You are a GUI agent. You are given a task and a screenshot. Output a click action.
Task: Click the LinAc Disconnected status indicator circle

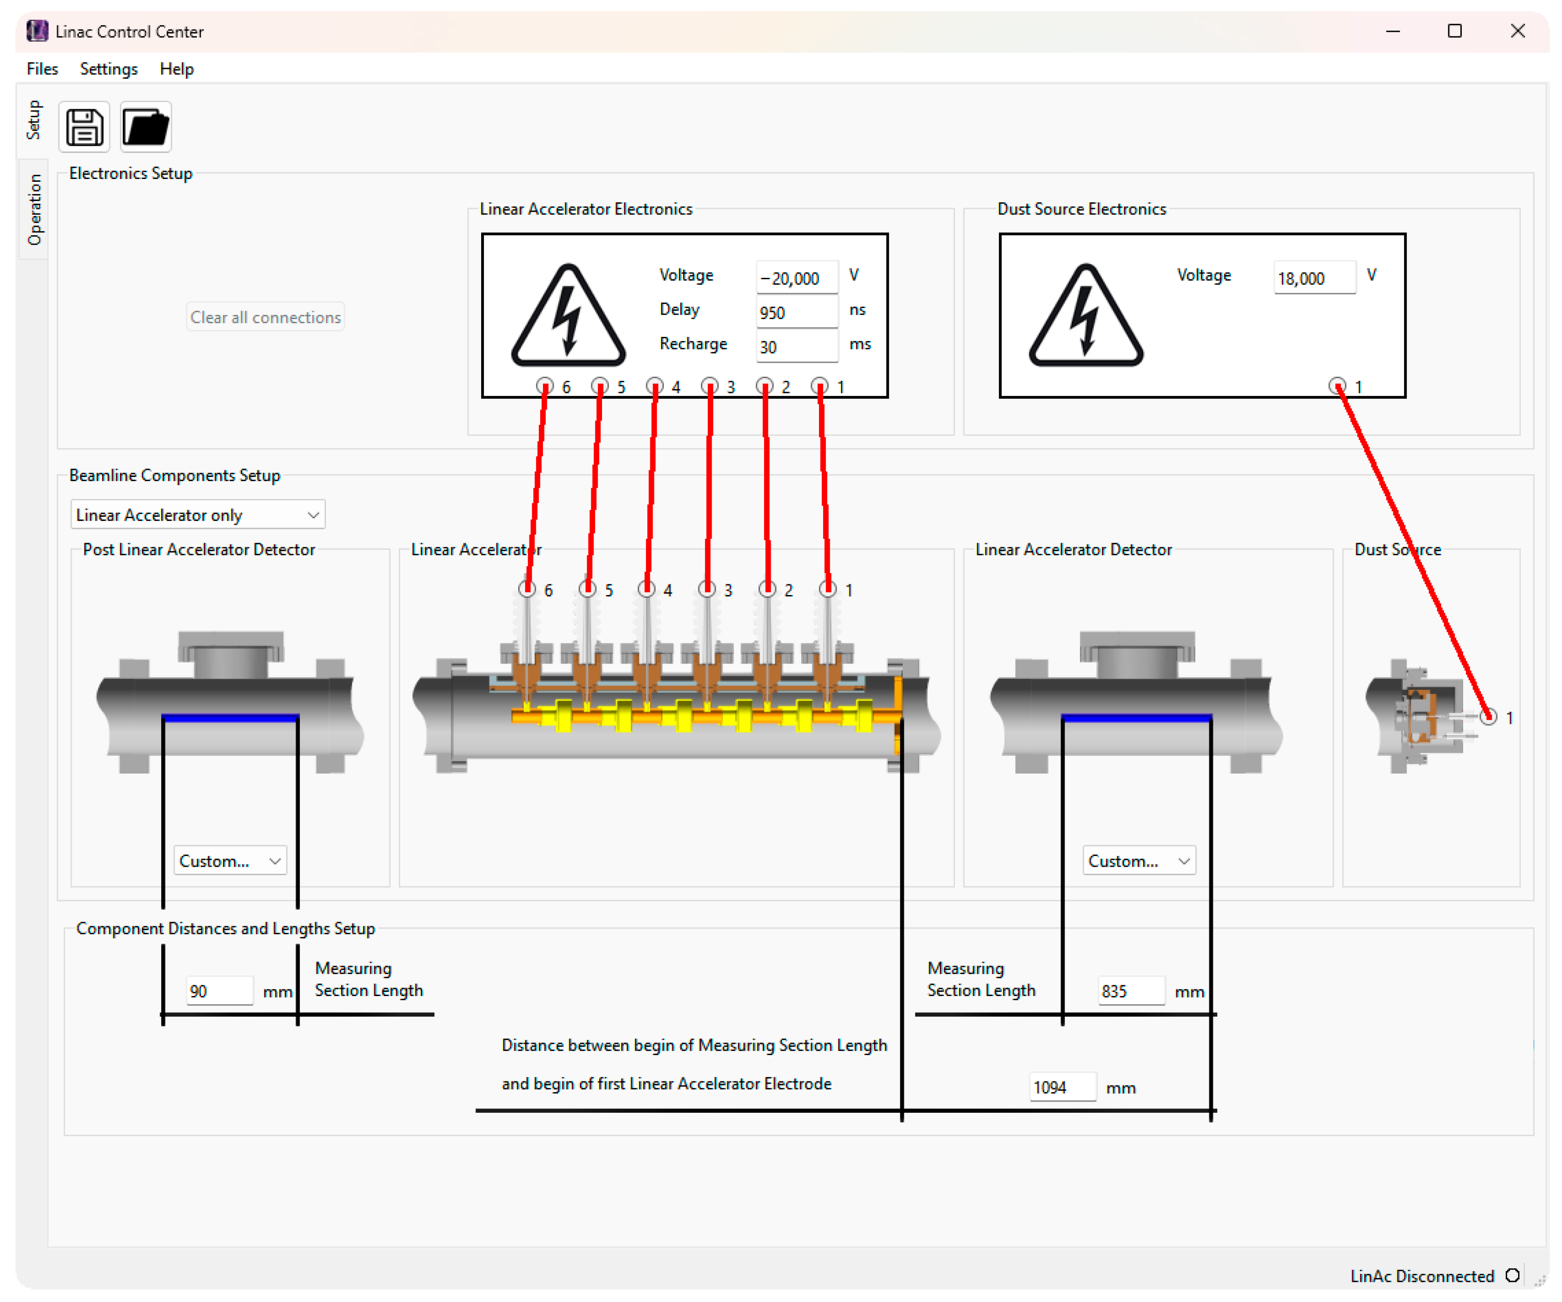point(1512,1275)
